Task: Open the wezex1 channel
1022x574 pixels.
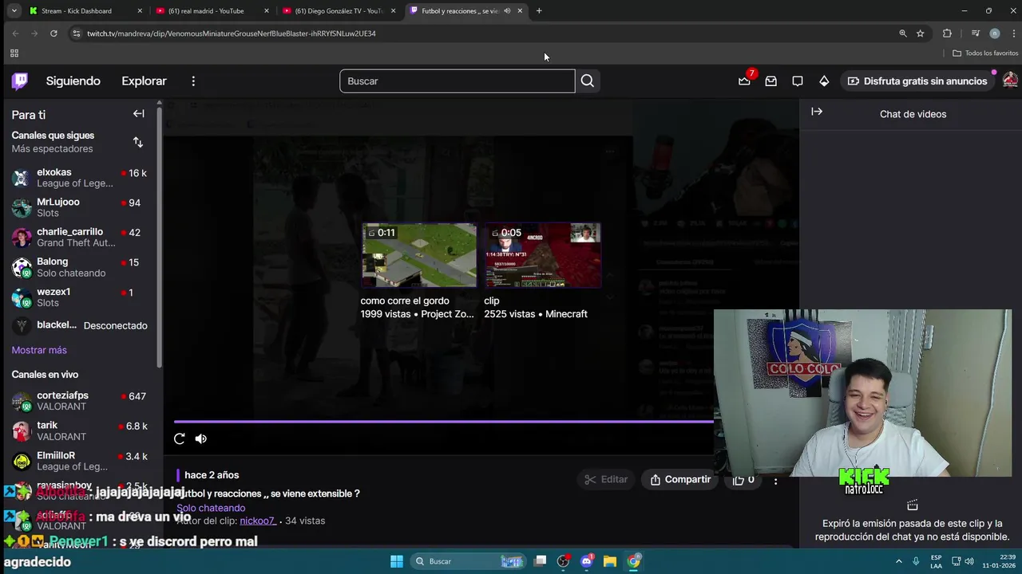Action: [x=80, y=297]
